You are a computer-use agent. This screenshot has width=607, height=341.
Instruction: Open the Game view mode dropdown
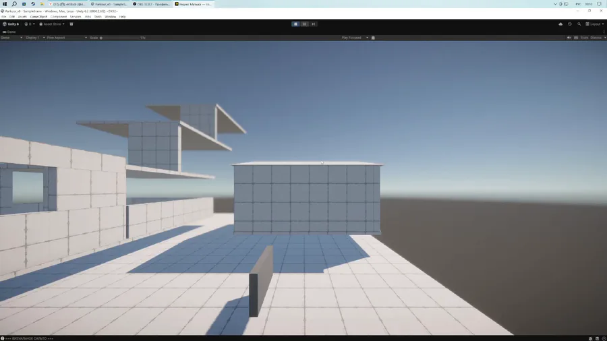point(11,38)
